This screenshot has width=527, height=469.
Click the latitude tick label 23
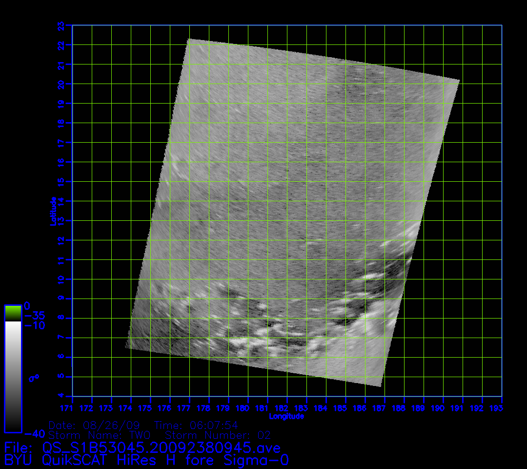[x=61, y=25]
